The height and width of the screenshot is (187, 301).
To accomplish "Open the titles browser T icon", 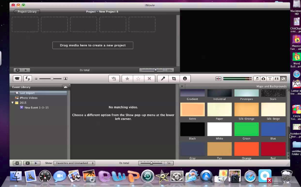I will click(x=270, y=79).
